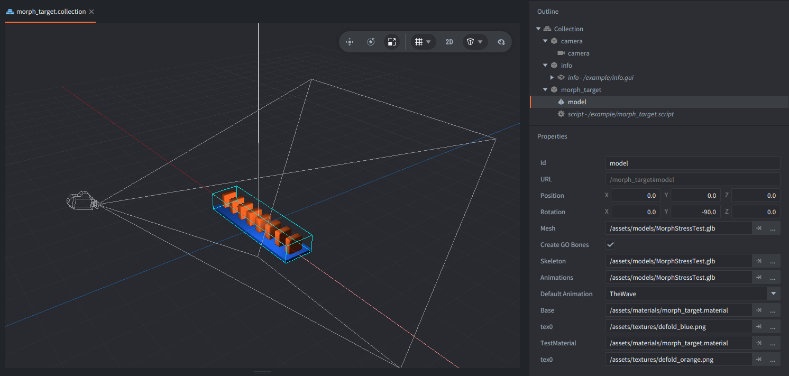
Task: Click the camera perspective reset icon
Action: 501,42
